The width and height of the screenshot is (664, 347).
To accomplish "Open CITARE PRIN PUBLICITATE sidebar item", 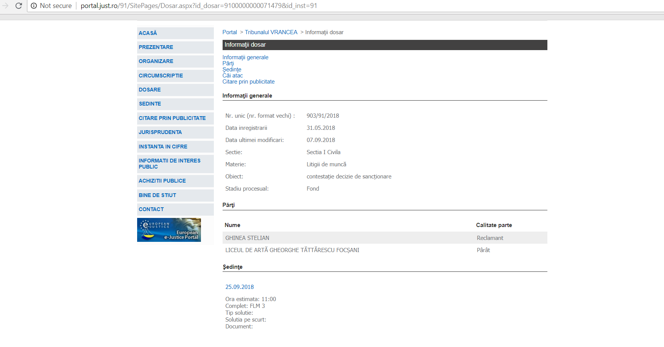I will 172,118.
